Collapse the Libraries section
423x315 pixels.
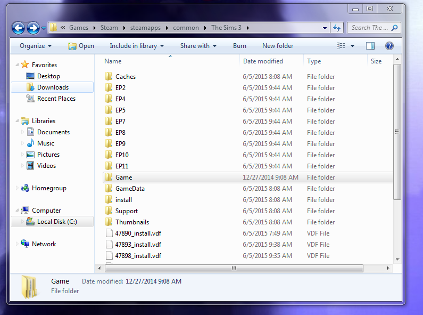(x=17, y=121)
